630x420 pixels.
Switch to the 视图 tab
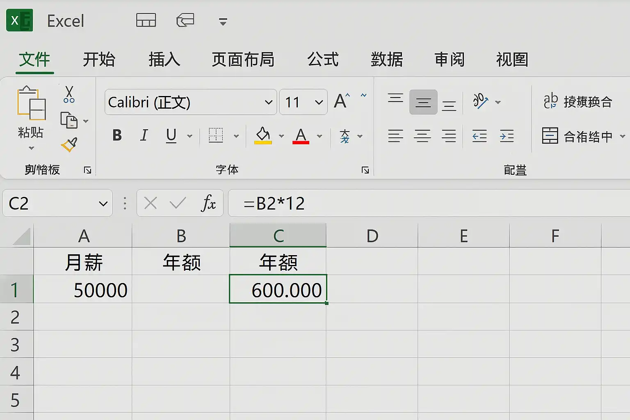[x=512, y=59]
